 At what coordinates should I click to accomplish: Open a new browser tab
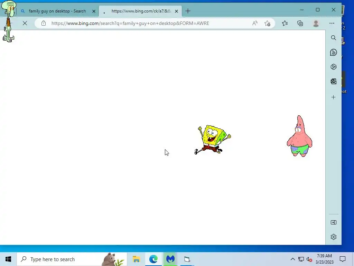coord(188,11)
